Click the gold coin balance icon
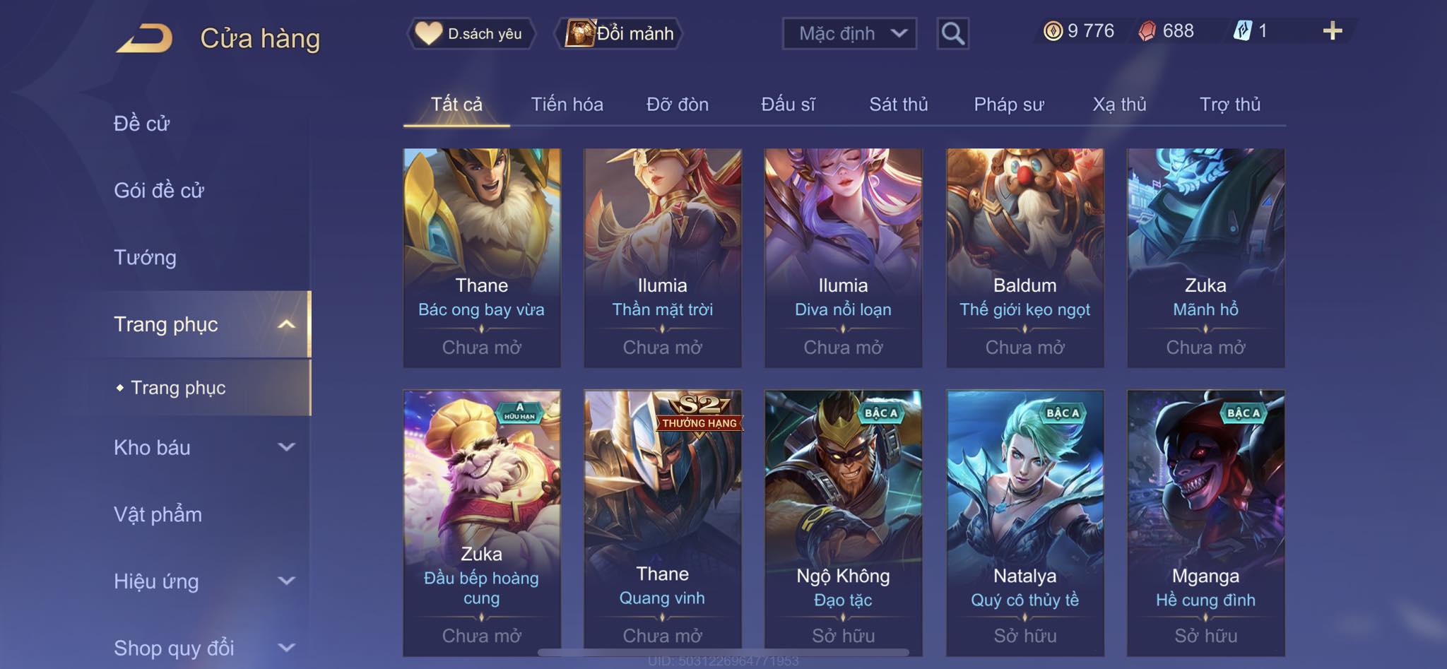This screenshot has width=1447, height=669. coord(1053,31)
